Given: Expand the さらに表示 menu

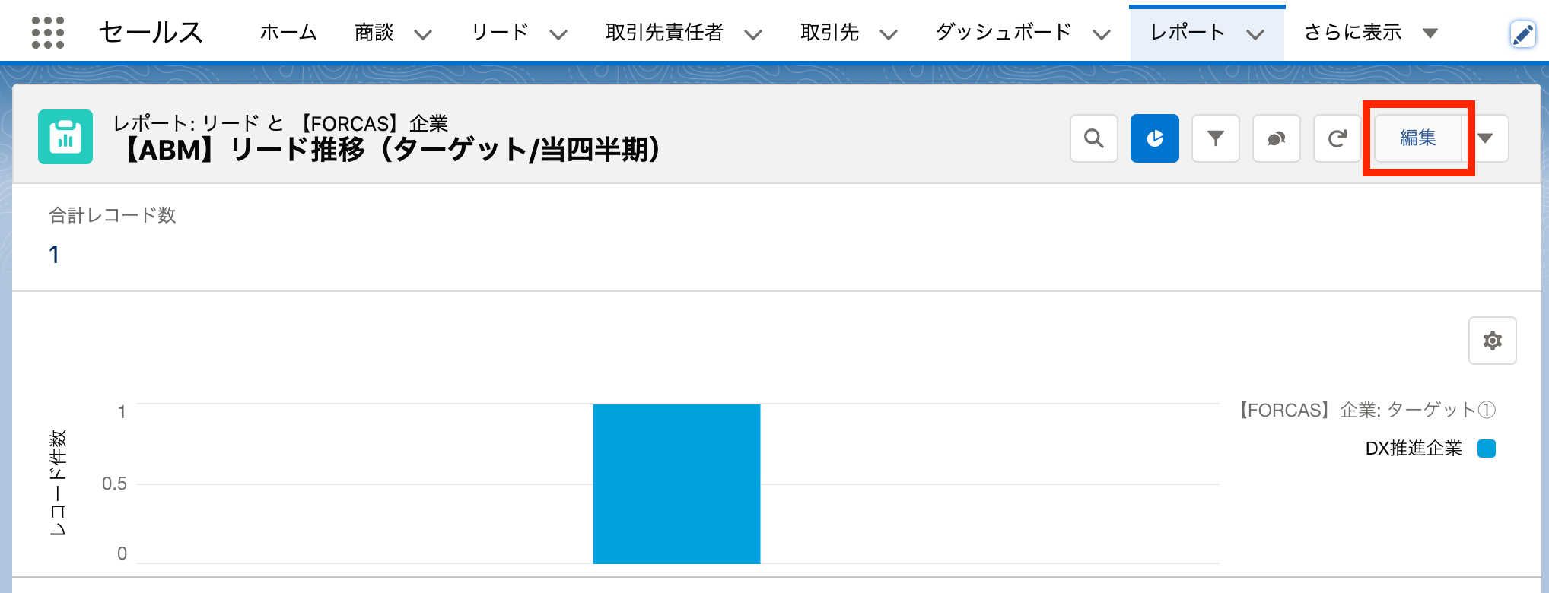Looking at the screenshot, I should (1366, 33).
